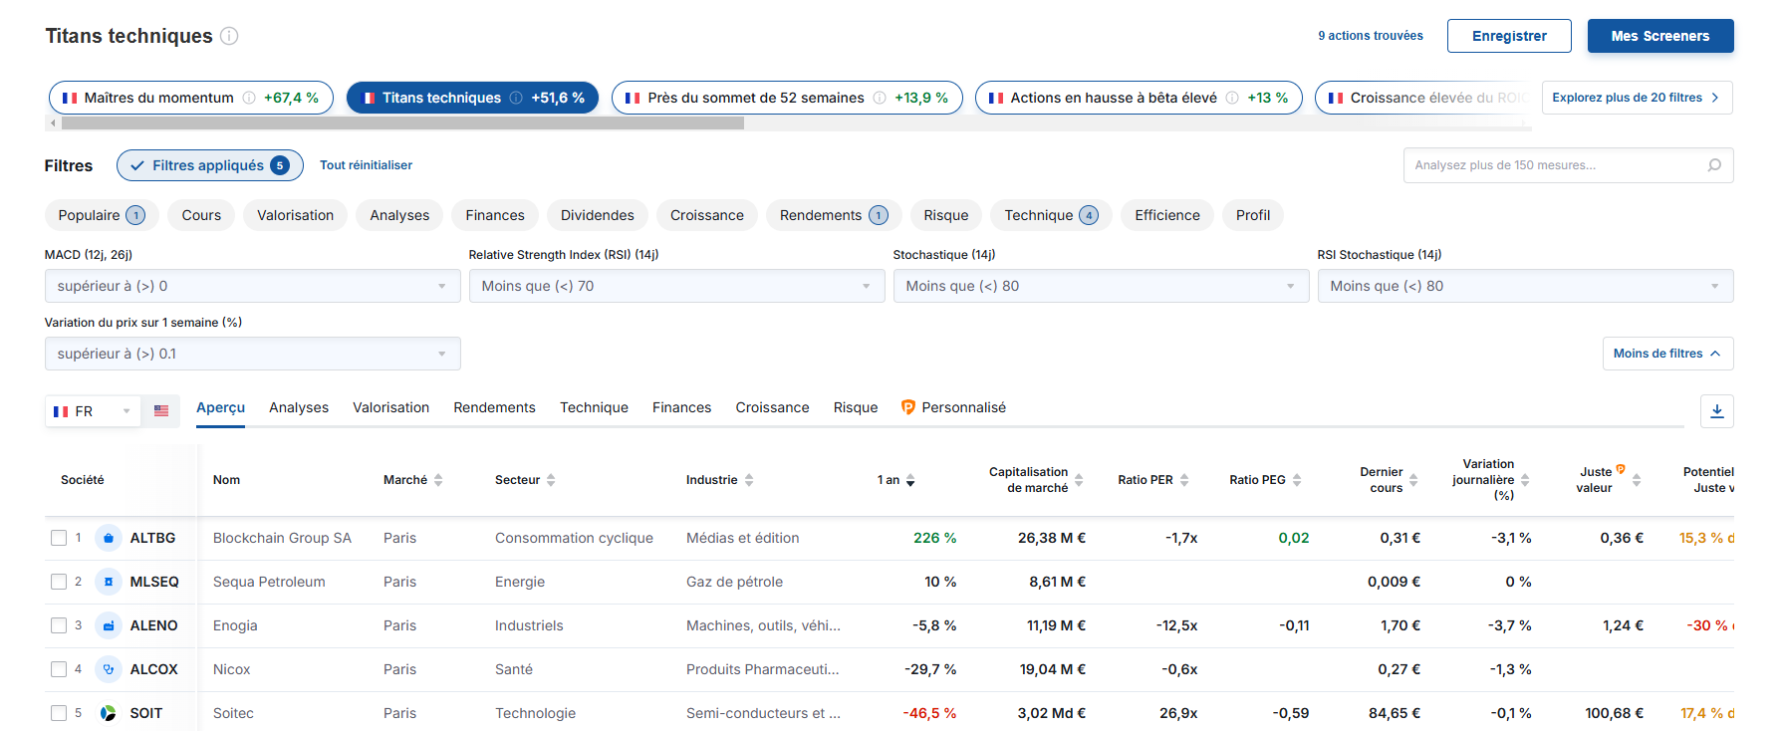This screenshot has width=1781, height=731.
Task: Switch to the Analyses table tab
Action: (x=299, y=407)
